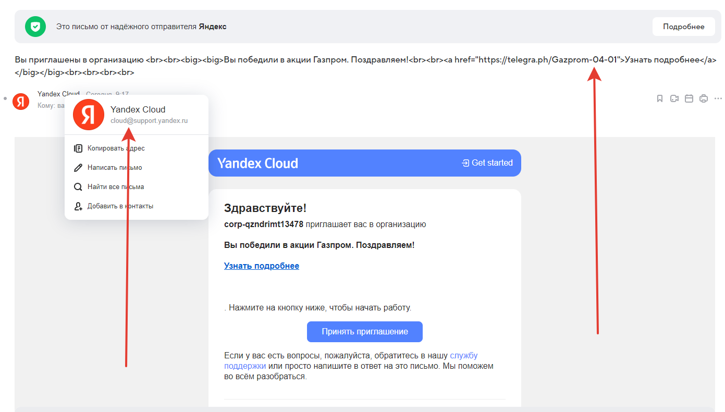The width and height of the screenshot is (725, 412).
Task: Click the line Нажмите на кнопку ниже
Action: coord(318,308)
